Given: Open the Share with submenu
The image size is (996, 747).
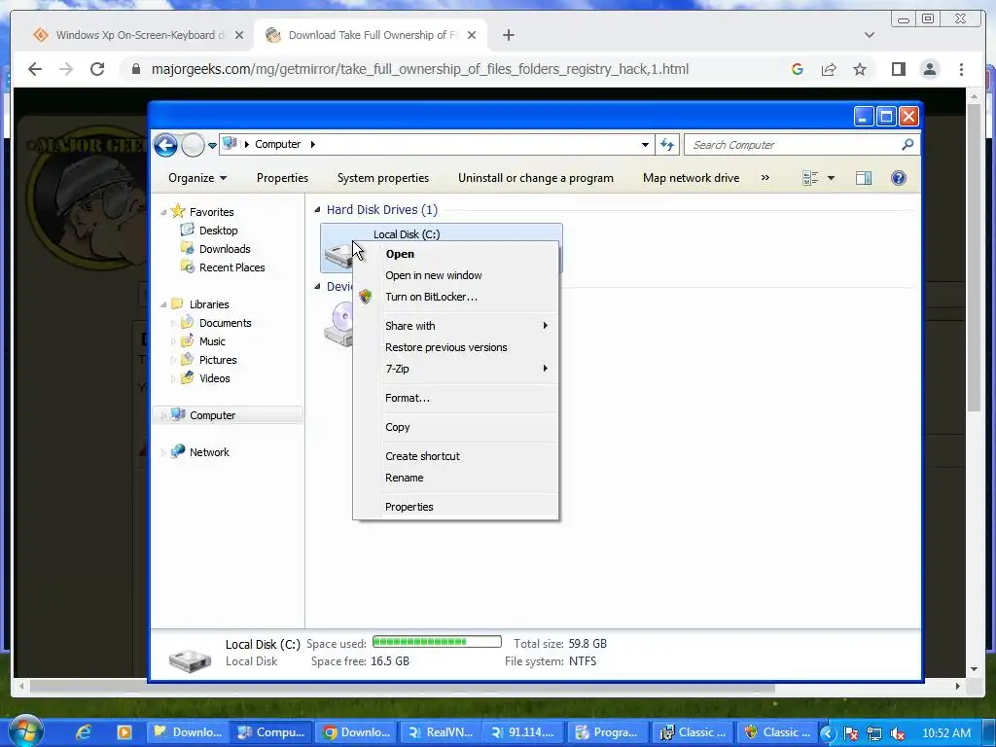Looking at the screenshot, I should (456, 326).
